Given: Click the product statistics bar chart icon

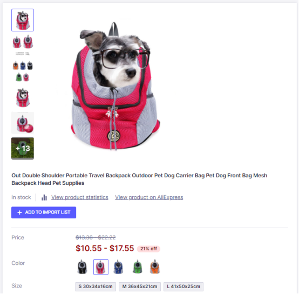Looking at the screenshot, I should click(44, 197).
